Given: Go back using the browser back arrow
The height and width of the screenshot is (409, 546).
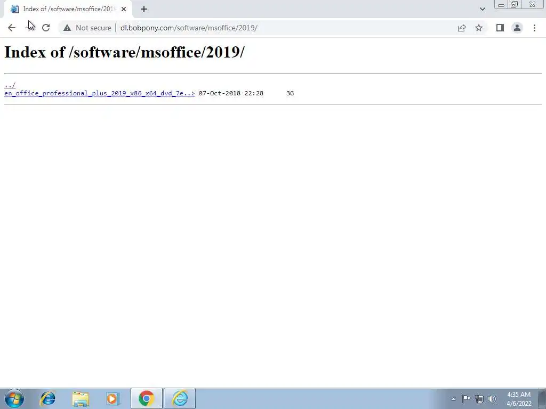Looking at the screenshot, I should click(12, 28).
